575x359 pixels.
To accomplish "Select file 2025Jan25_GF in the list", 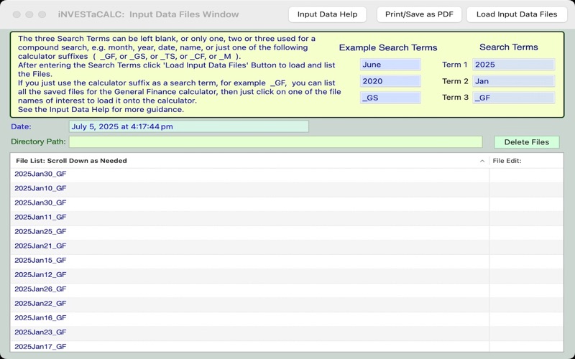I will click(x=249, y=231).
